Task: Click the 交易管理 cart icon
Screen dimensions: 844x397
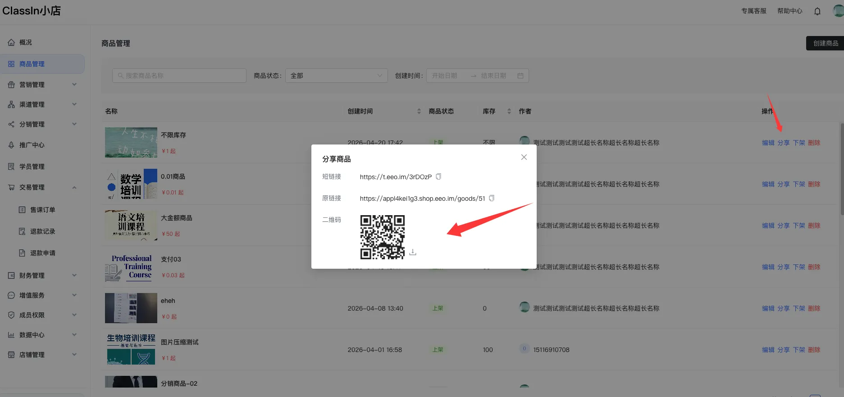Action: tap(11, 187)
